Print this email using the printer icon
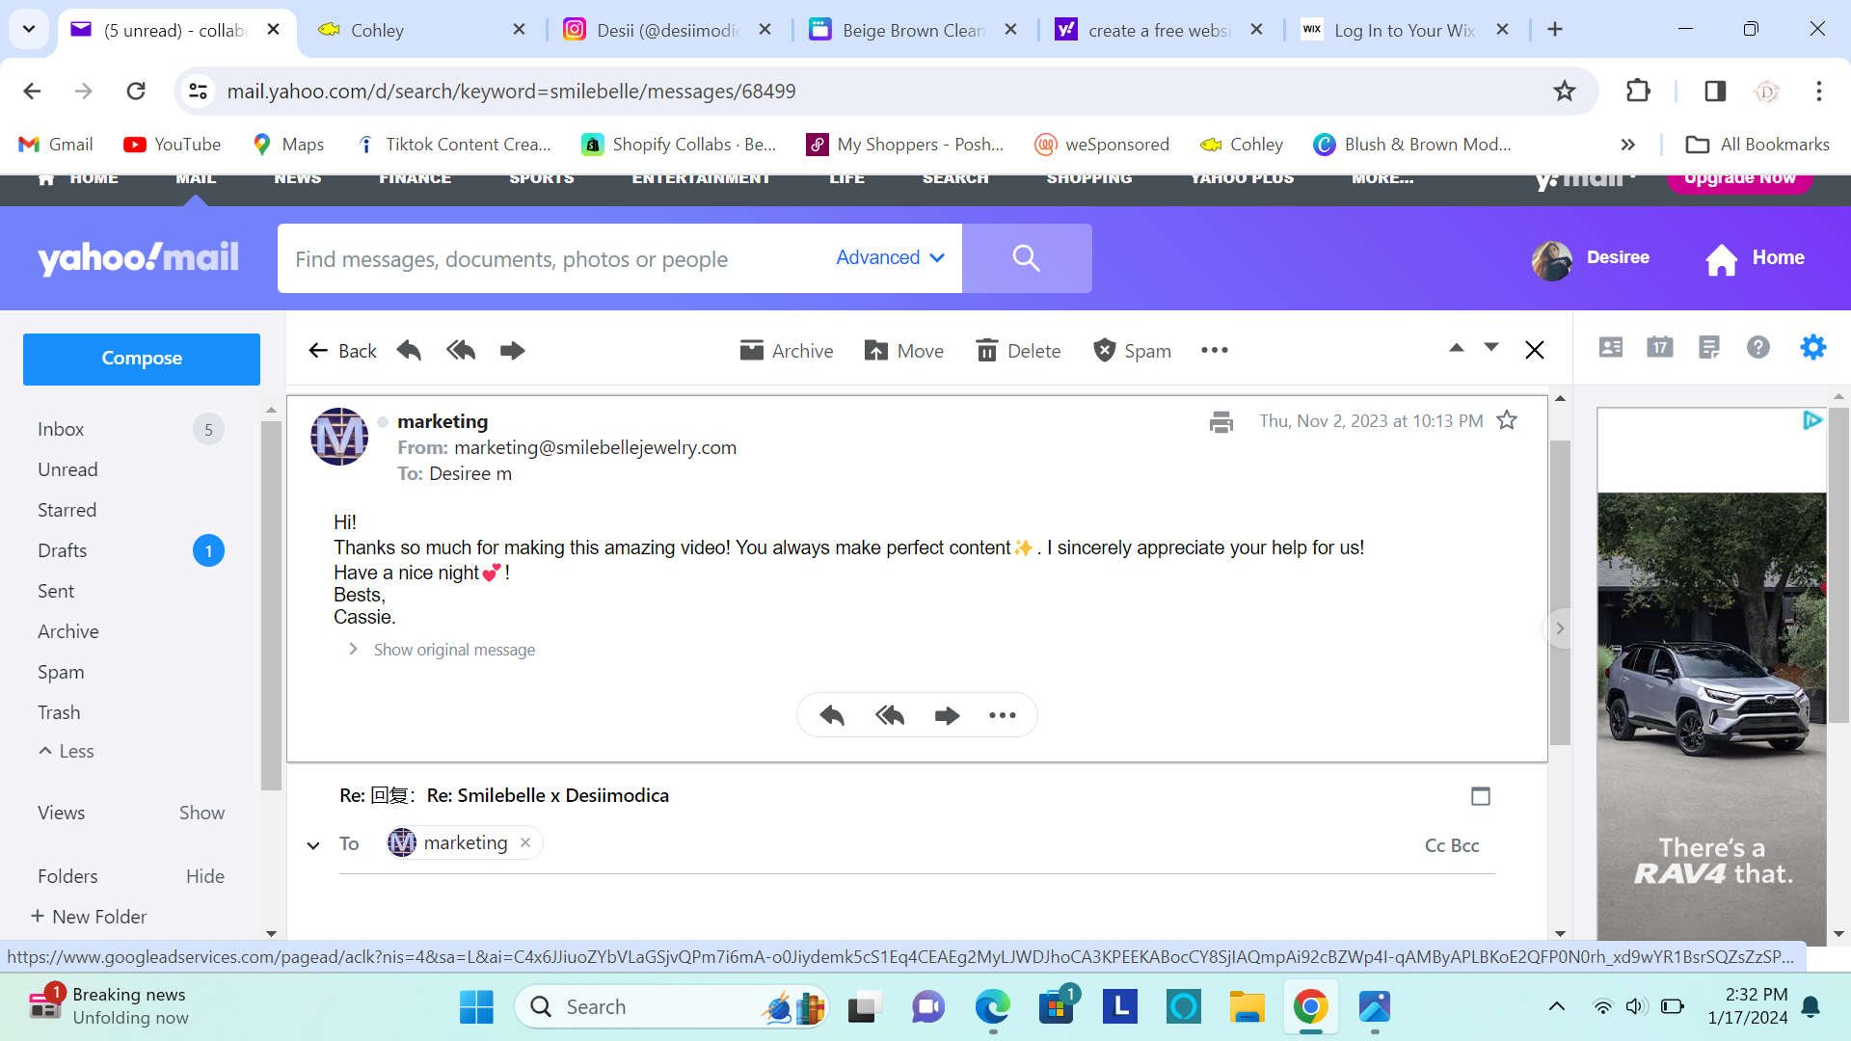1851x1041 pixels. 1221,421
